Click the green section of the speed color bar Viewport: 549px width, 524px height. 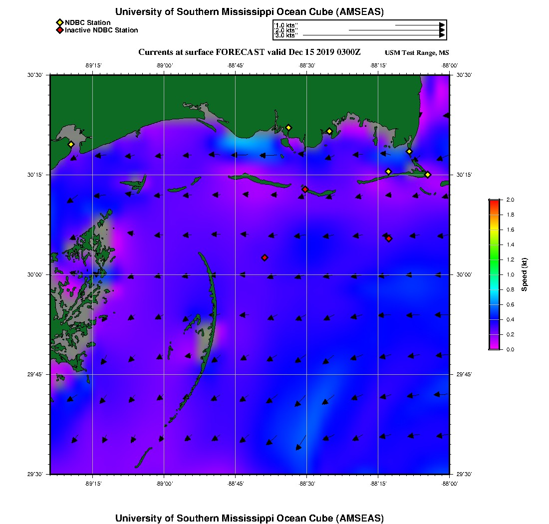click(x=495, y=259)
